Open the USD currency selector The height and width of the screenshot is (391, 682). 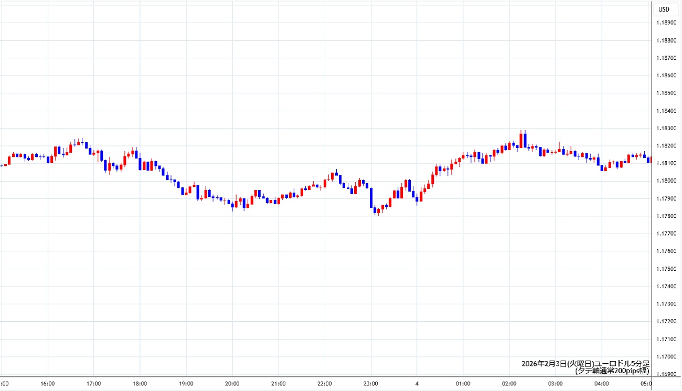tap(664, 9)
